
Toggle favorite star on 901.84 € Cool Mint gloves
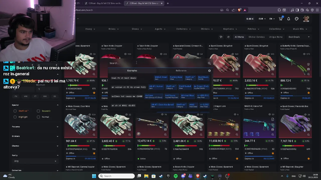[94, 153]
